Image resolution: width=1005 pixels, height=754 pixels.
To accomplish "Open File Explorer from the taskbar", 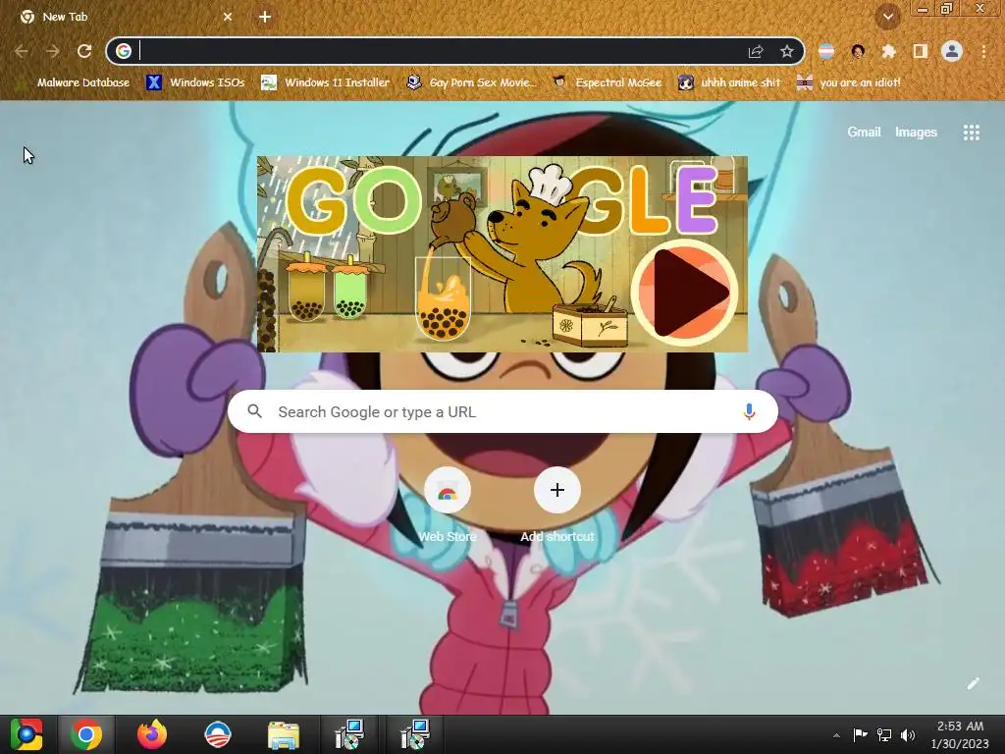I will [284, 734].
